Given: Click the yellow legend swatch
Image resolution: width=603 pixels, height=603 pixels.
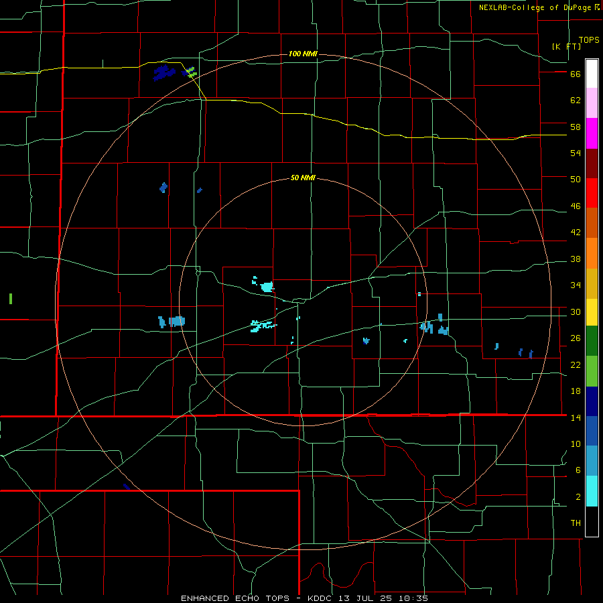Looking at the screenshot, I should (x=592, y=312).
